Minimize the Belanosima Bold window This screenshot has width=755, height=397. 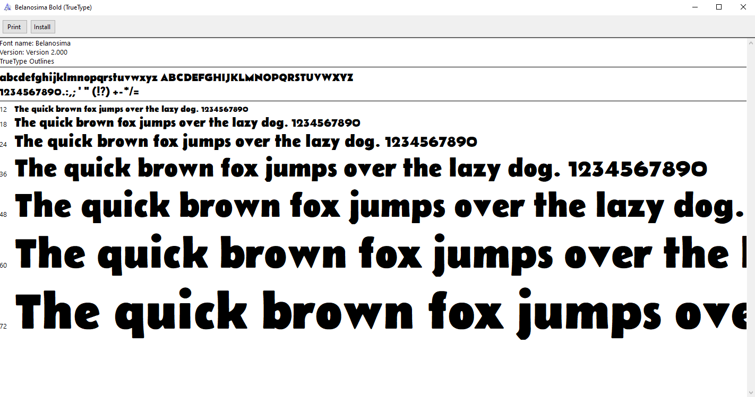click(695, 7)
